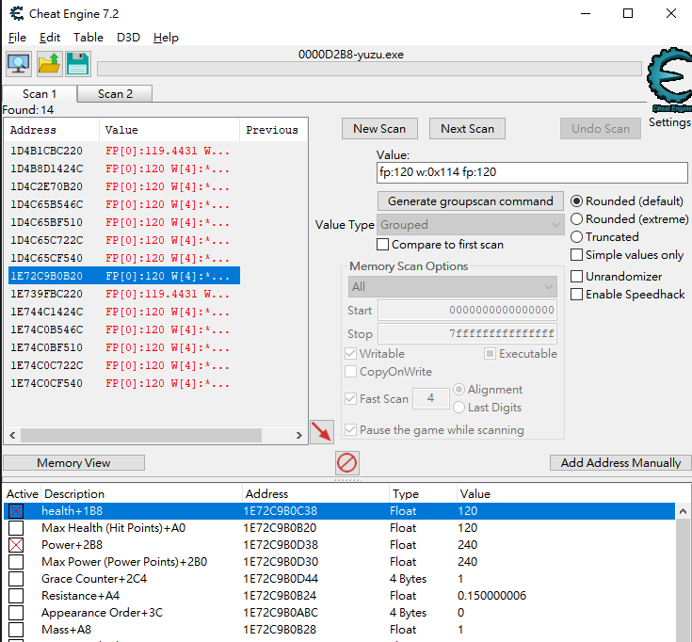Viewport: 692px width, 642px height.
Task: Toggle the Writable checkbox
Action: click(x=351, y=353)
